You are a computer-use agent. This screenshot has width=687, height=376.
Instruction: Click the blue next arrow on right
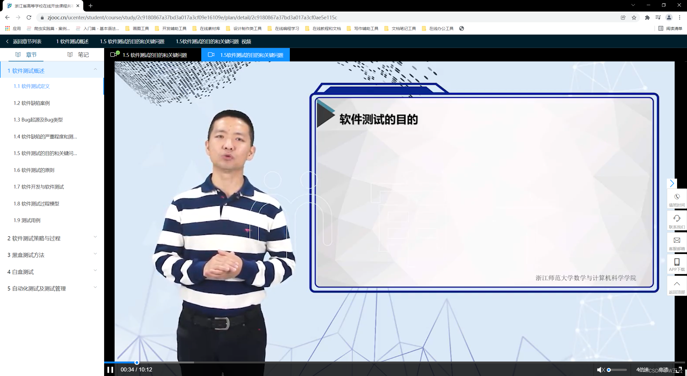click(672, 183)
